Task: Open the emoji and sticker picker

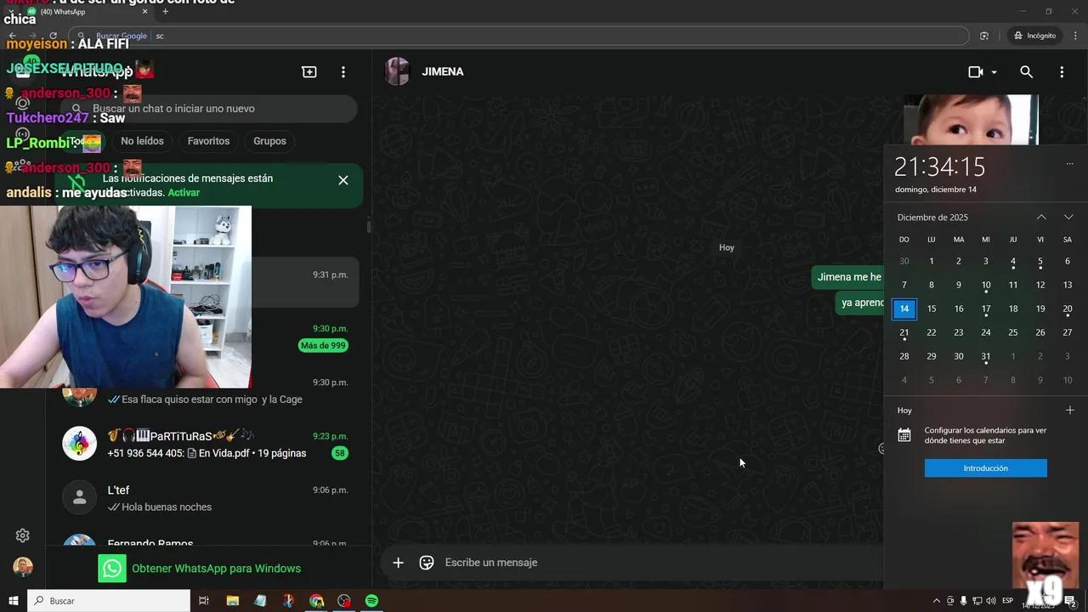Action: click(427, 563)
